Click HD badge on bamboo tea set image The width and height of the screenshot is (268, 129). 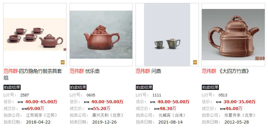tap(63, 62)
